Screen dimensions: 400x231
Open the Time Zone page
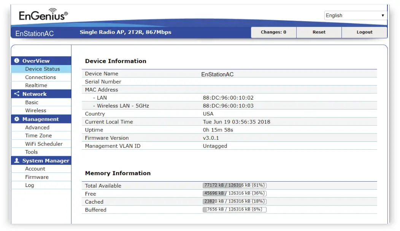(38, 136)
